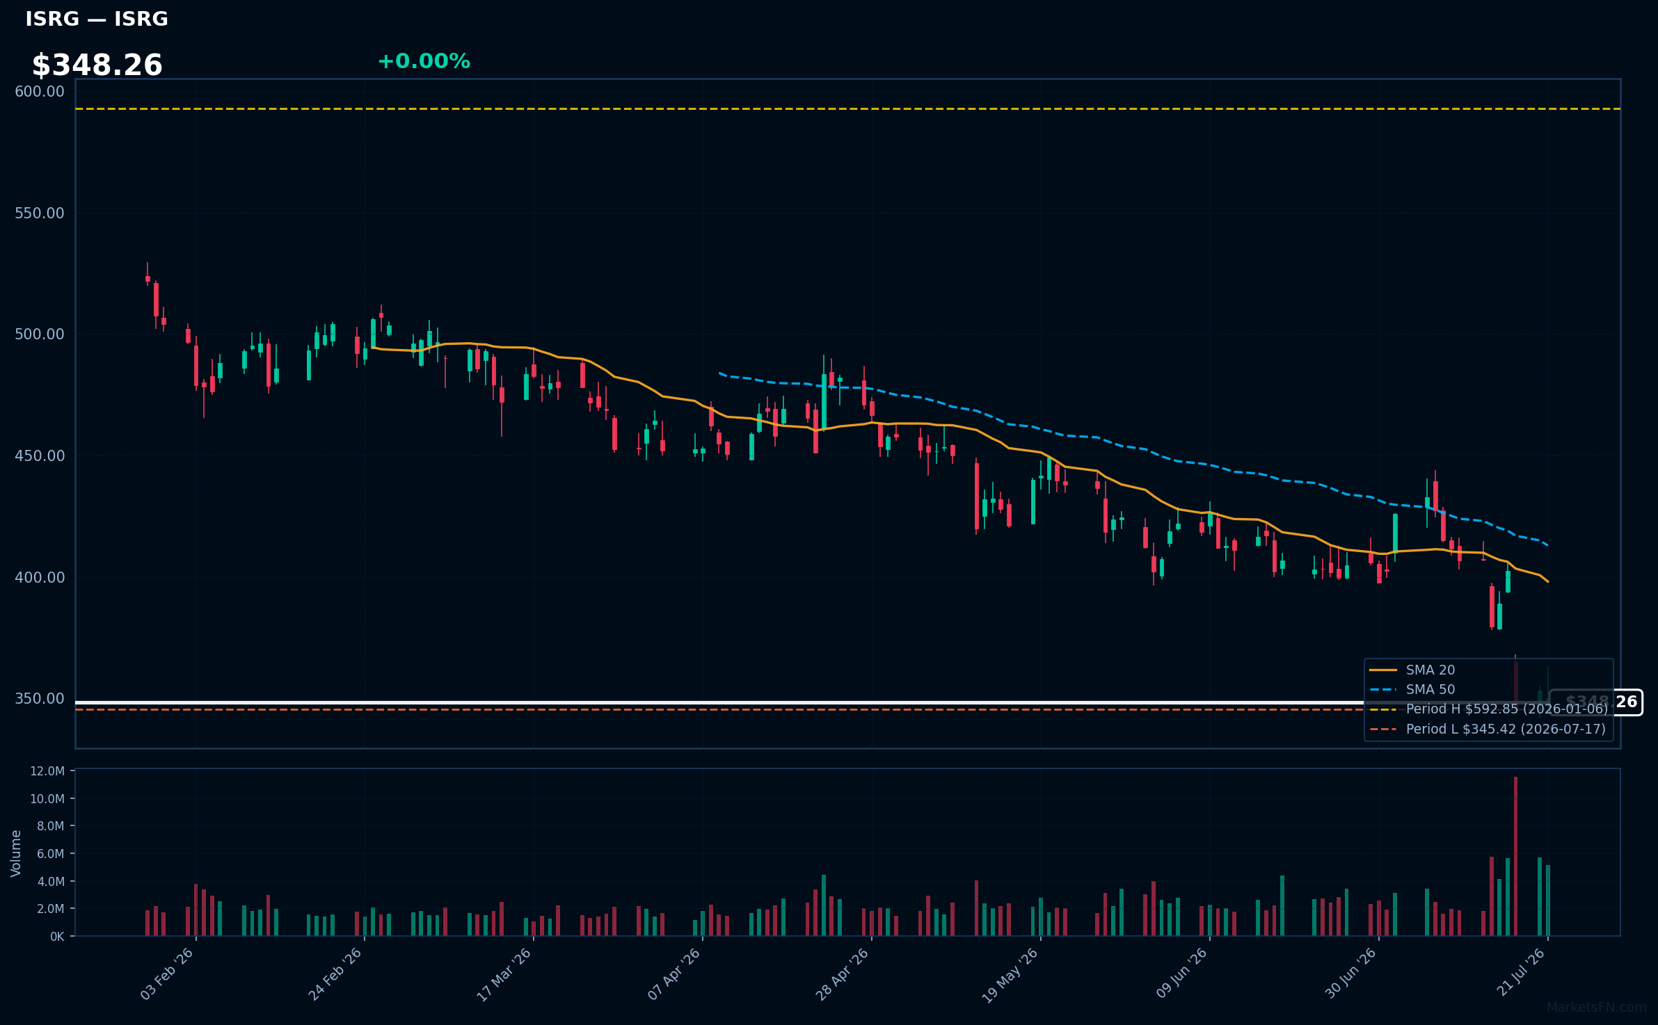The width and height of the screenshot is (1658, 1025).
Task: Click the "SMA 20" legend entry
Action: (x=1412, y=670)
